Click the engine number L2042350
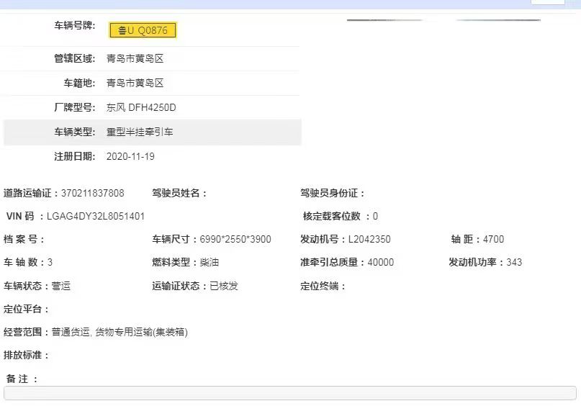Image resolution: width=581 pixels, height=406 pixels. 369,239
